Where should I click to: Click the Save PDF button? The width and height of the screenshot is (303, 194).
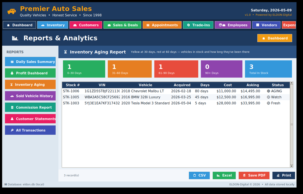[254, 175]
